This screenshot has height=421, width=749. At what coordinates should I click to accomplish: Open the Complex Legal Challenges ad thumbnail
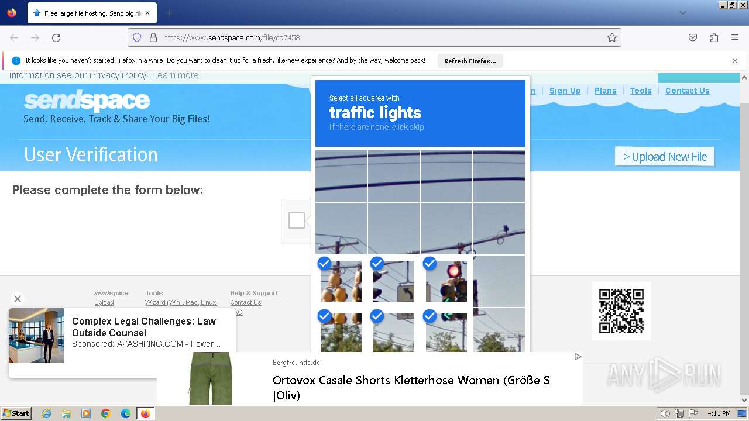tap(36, 336)
